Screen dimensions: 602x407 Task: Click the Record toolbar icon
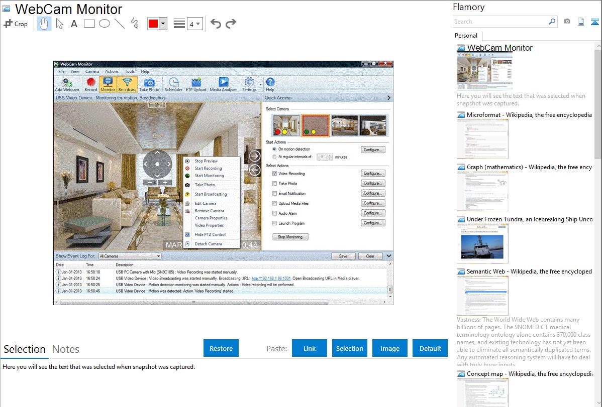pyautogui.click(x=90, y=85)
